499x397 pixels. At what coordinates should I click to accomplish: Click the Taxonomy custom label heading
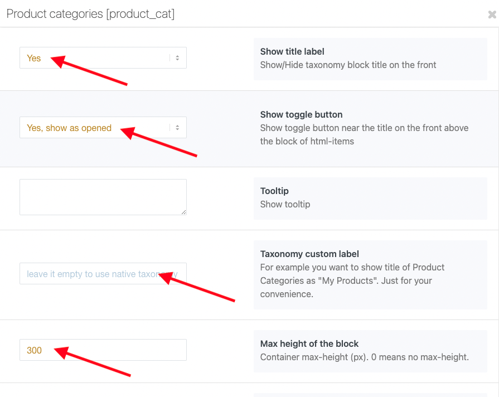coord(309,254)
